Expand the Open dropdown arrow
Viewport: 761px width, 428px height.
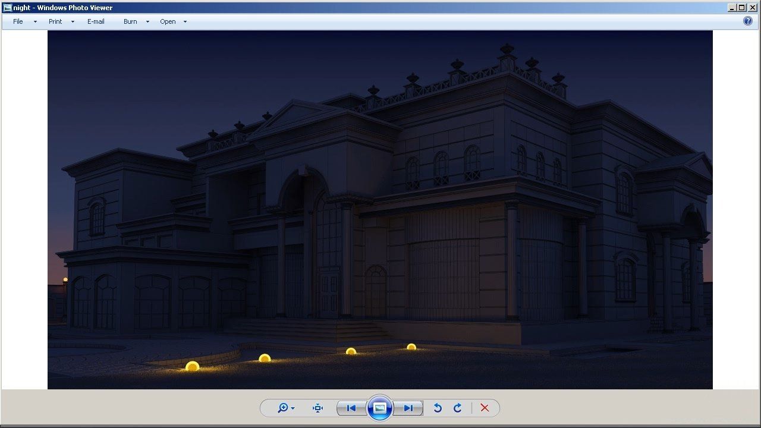click(185, 21)
